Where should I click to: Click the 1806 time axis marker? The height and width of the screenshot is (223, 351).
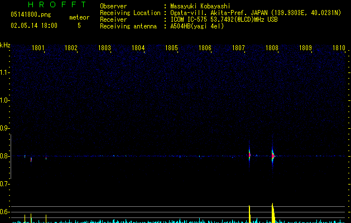[205, 48]
